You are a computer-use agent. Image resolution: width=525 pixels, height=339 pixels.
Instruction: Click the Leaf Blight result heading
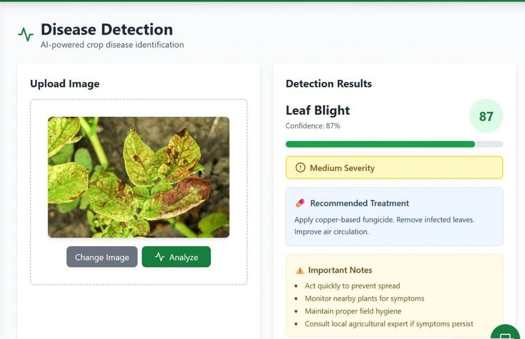pyautogui.click(x=317, y=111)
